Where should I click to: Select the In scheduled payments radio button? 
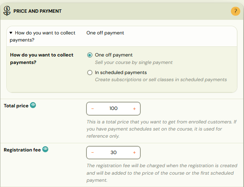pyautogui.click(x=90, y=73)
